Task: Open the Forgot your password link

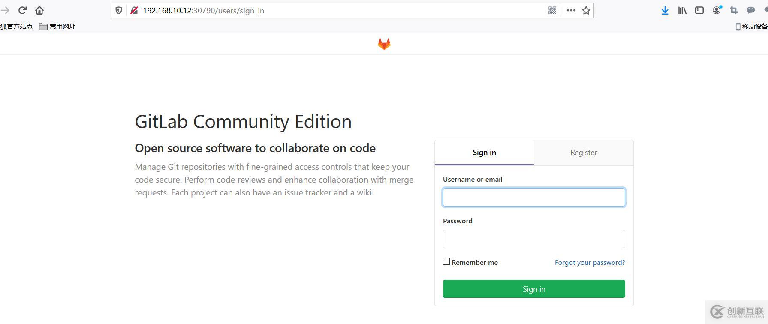Action: [590, 262]
